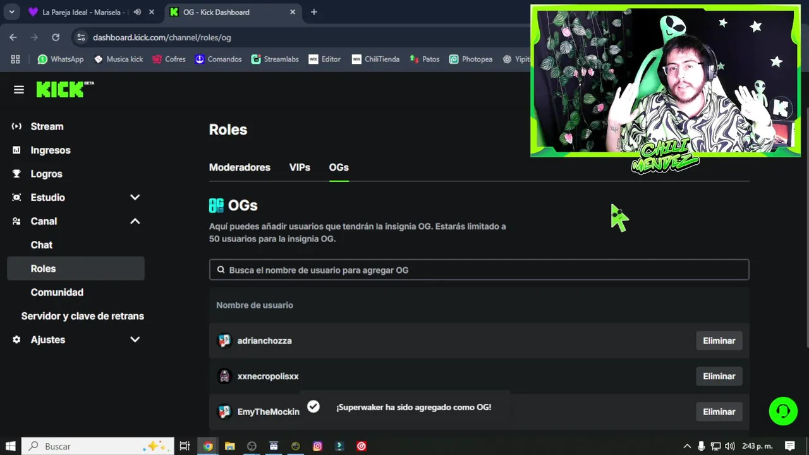Click adrianchozza avatar
The height and width of the screenshot is (455, 809).
[x=224, y=341]
